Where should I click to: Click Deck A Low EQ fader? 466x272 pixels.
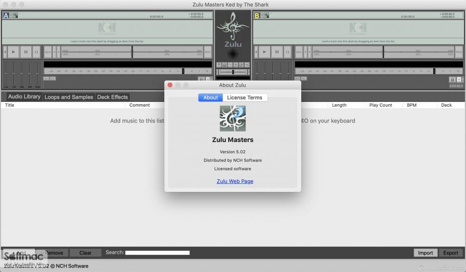6,74
